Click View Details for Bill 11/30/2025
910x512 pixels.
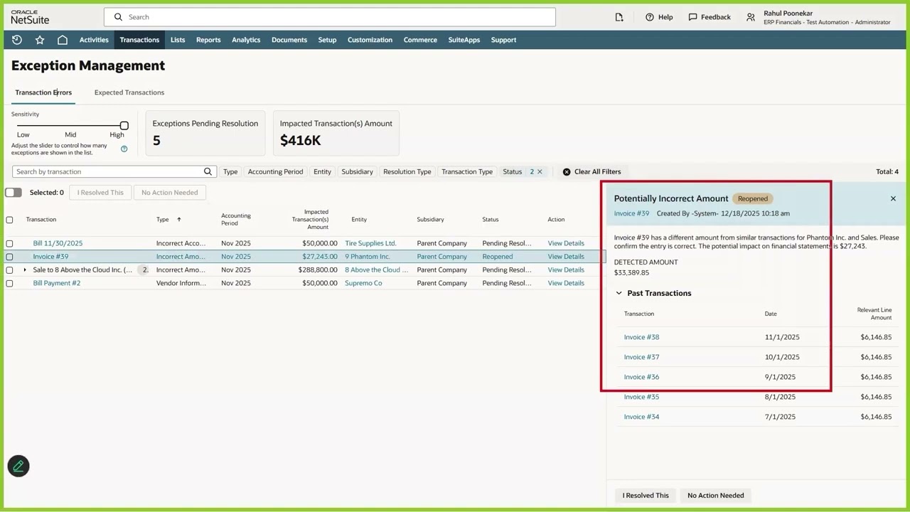point(566,243)
